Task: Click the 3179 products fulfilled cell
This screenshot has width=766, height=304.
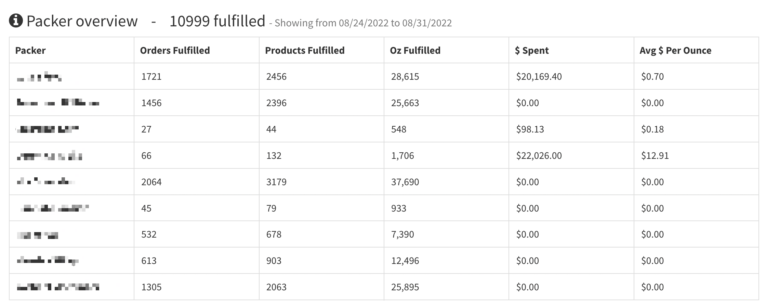Action: [276, 182]
